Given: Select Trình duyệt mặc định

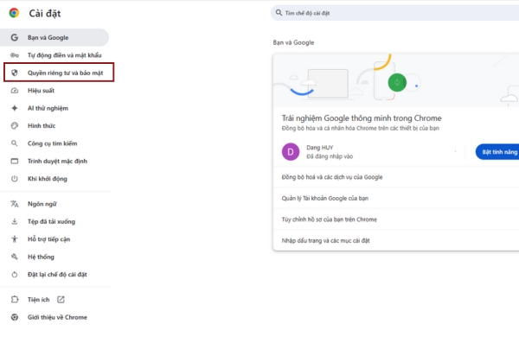Looking at the screenshot, I should tap(54, 161).
